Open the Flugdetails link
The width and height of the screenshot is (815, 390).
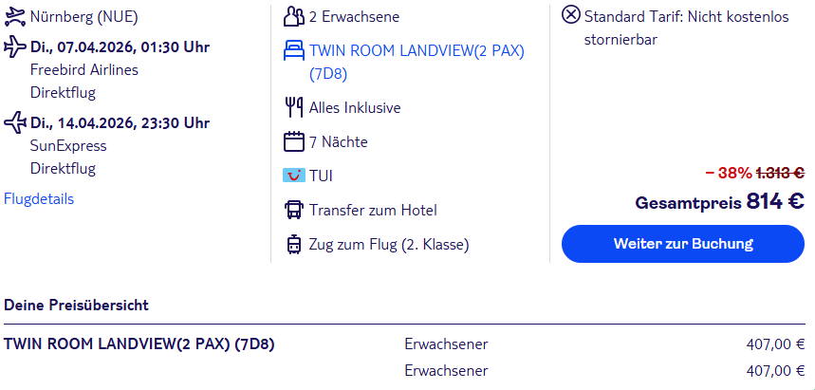point(39,198)
